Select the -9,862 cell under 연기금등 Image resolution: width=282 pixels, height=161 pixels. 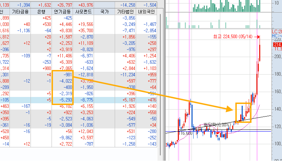point(66,138)
